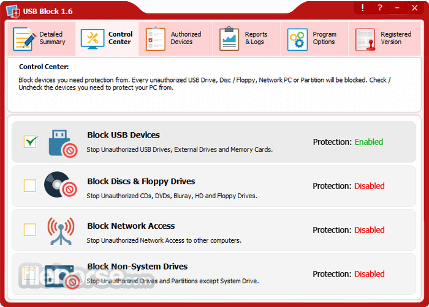Screen dimensions: 429x307
Task: Click Disabled status for Discs & Floppy Drives
Action: pyautogui.click(x=370, y=186)
